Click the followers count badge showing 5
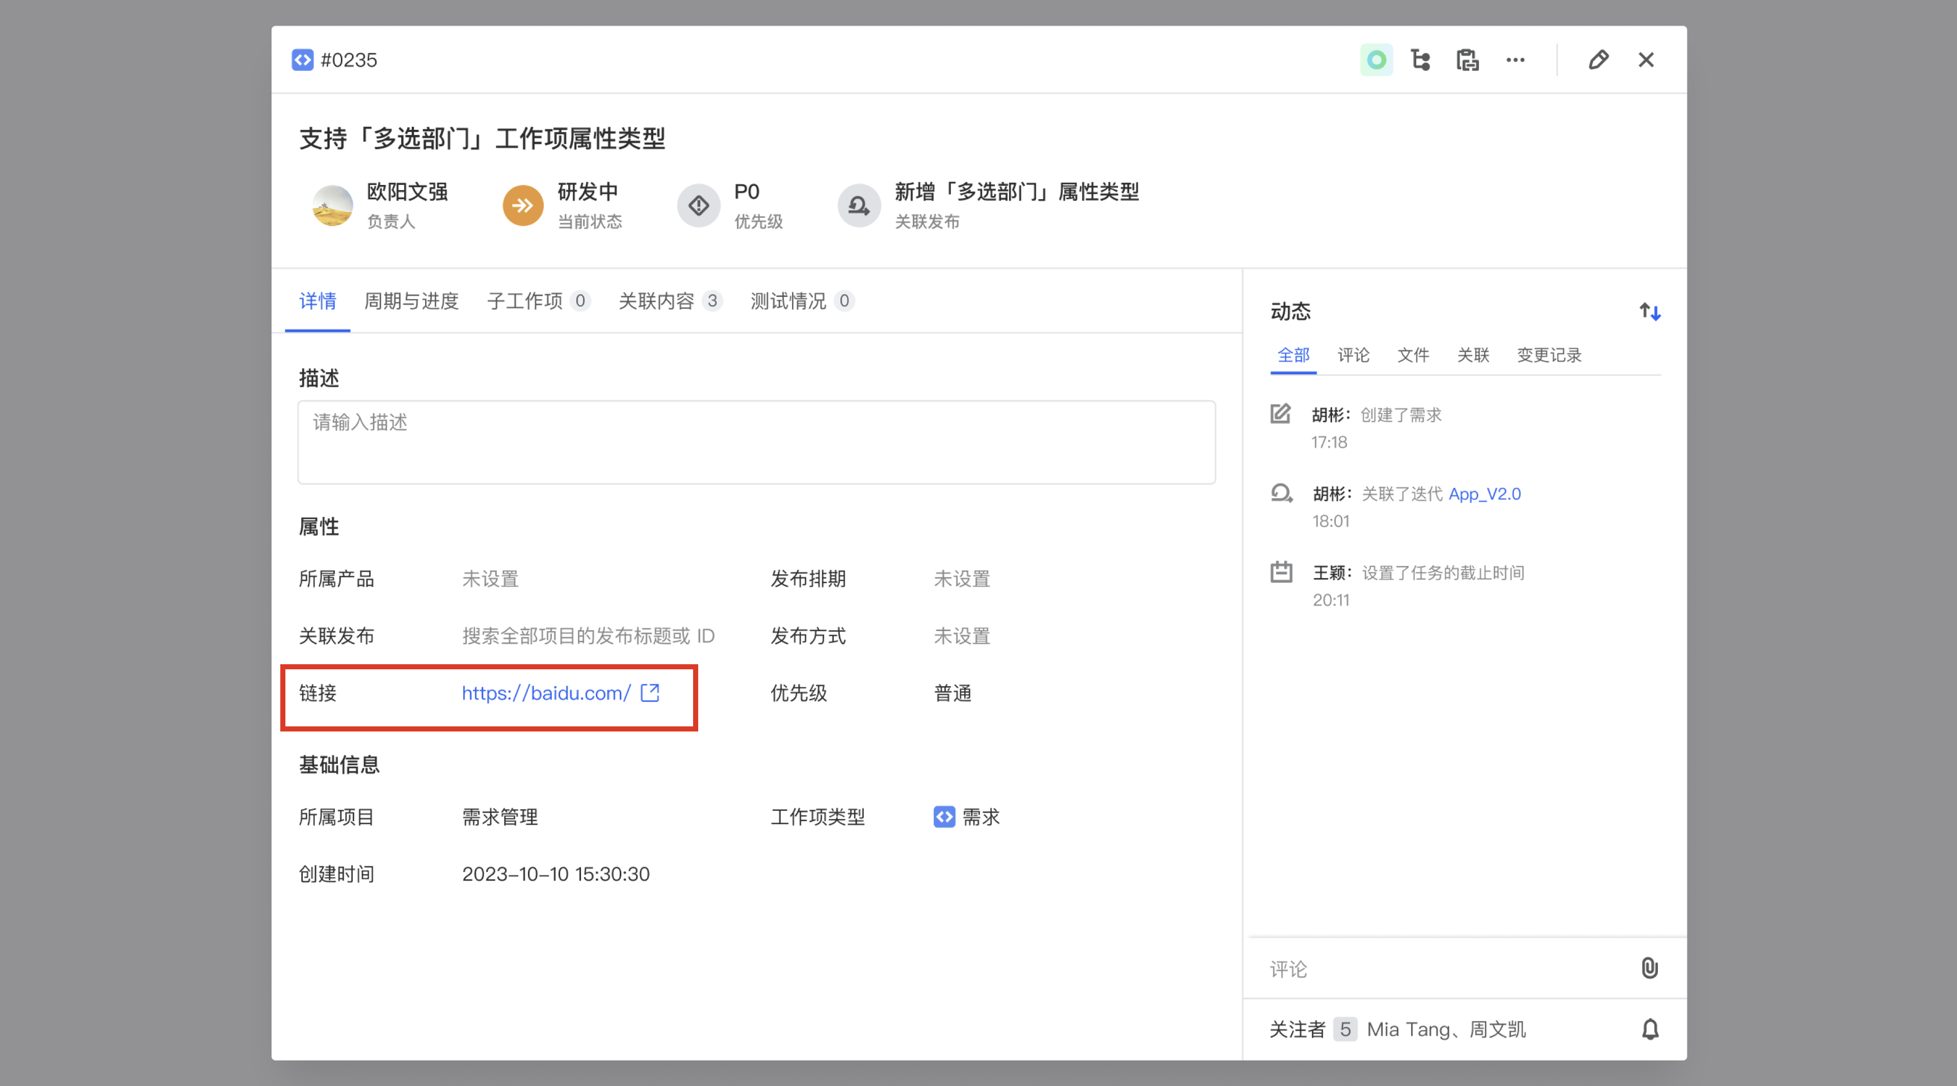1957x1086 pixels. 1345,1029
